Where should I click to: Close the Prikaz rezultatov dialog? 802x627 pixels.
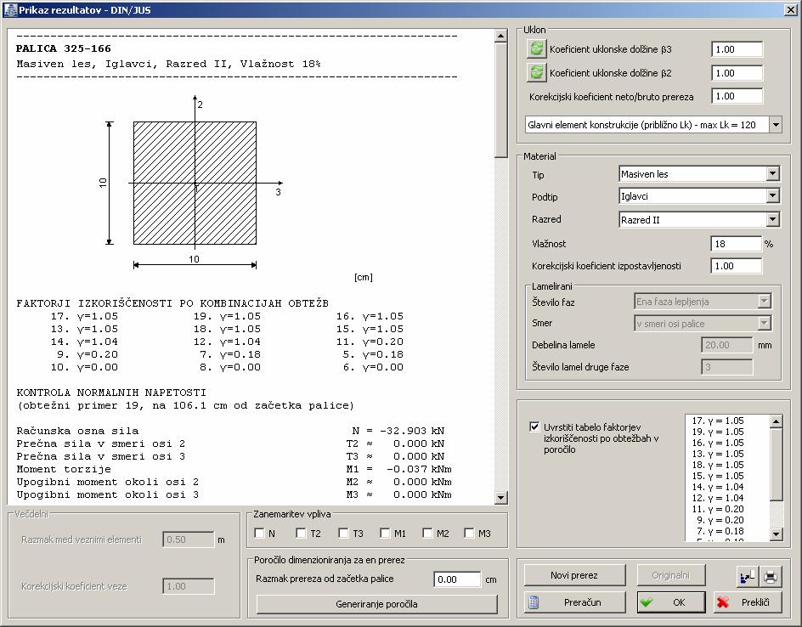coord(790,9)
